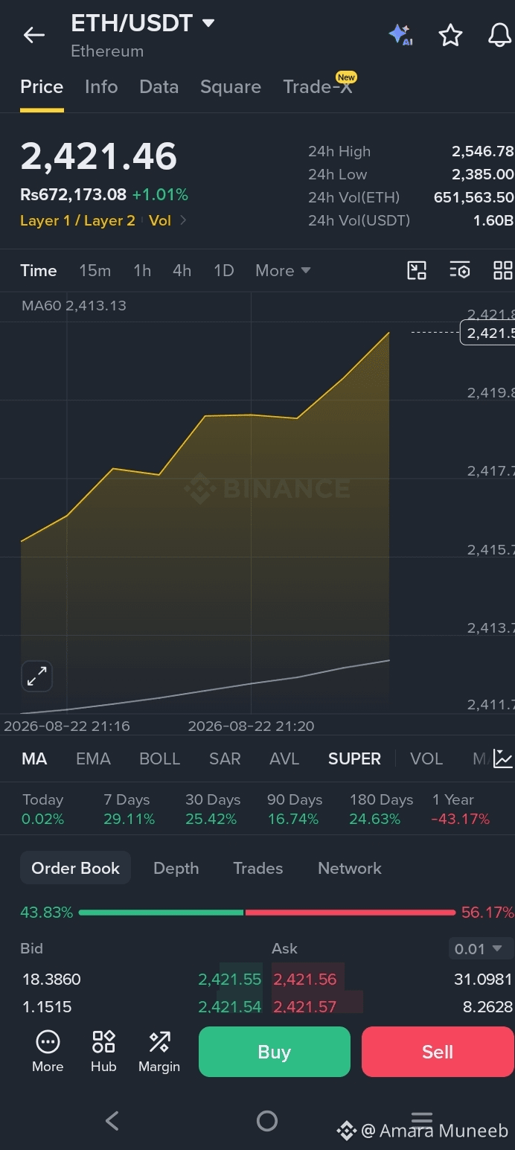This screenshot has height=1150, width=515.
Task: Switch to Square tab
Action: pyautogui.click(x=231, y=87)
